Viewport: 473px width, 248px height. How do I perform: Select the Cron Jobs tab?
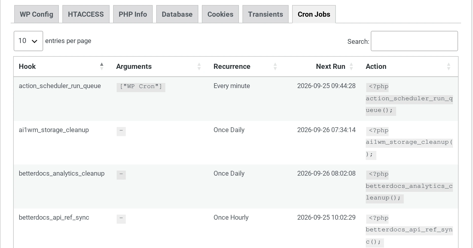click(314, 14)
